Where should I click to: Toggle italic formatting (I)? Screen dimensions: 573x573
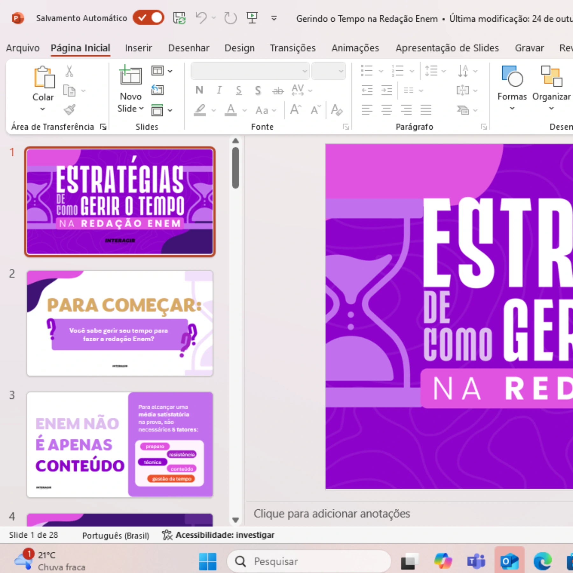(x=219, y=90)
